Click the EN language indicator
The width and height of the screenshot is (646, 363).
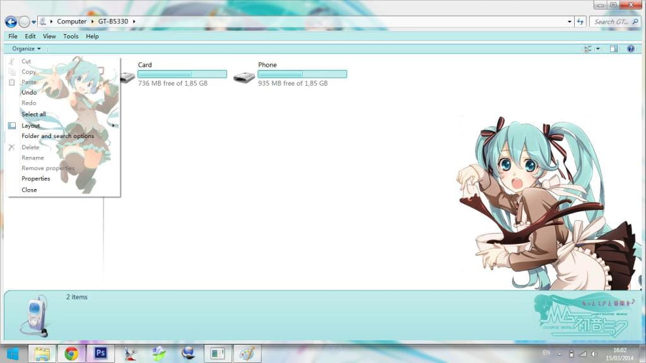546,353
